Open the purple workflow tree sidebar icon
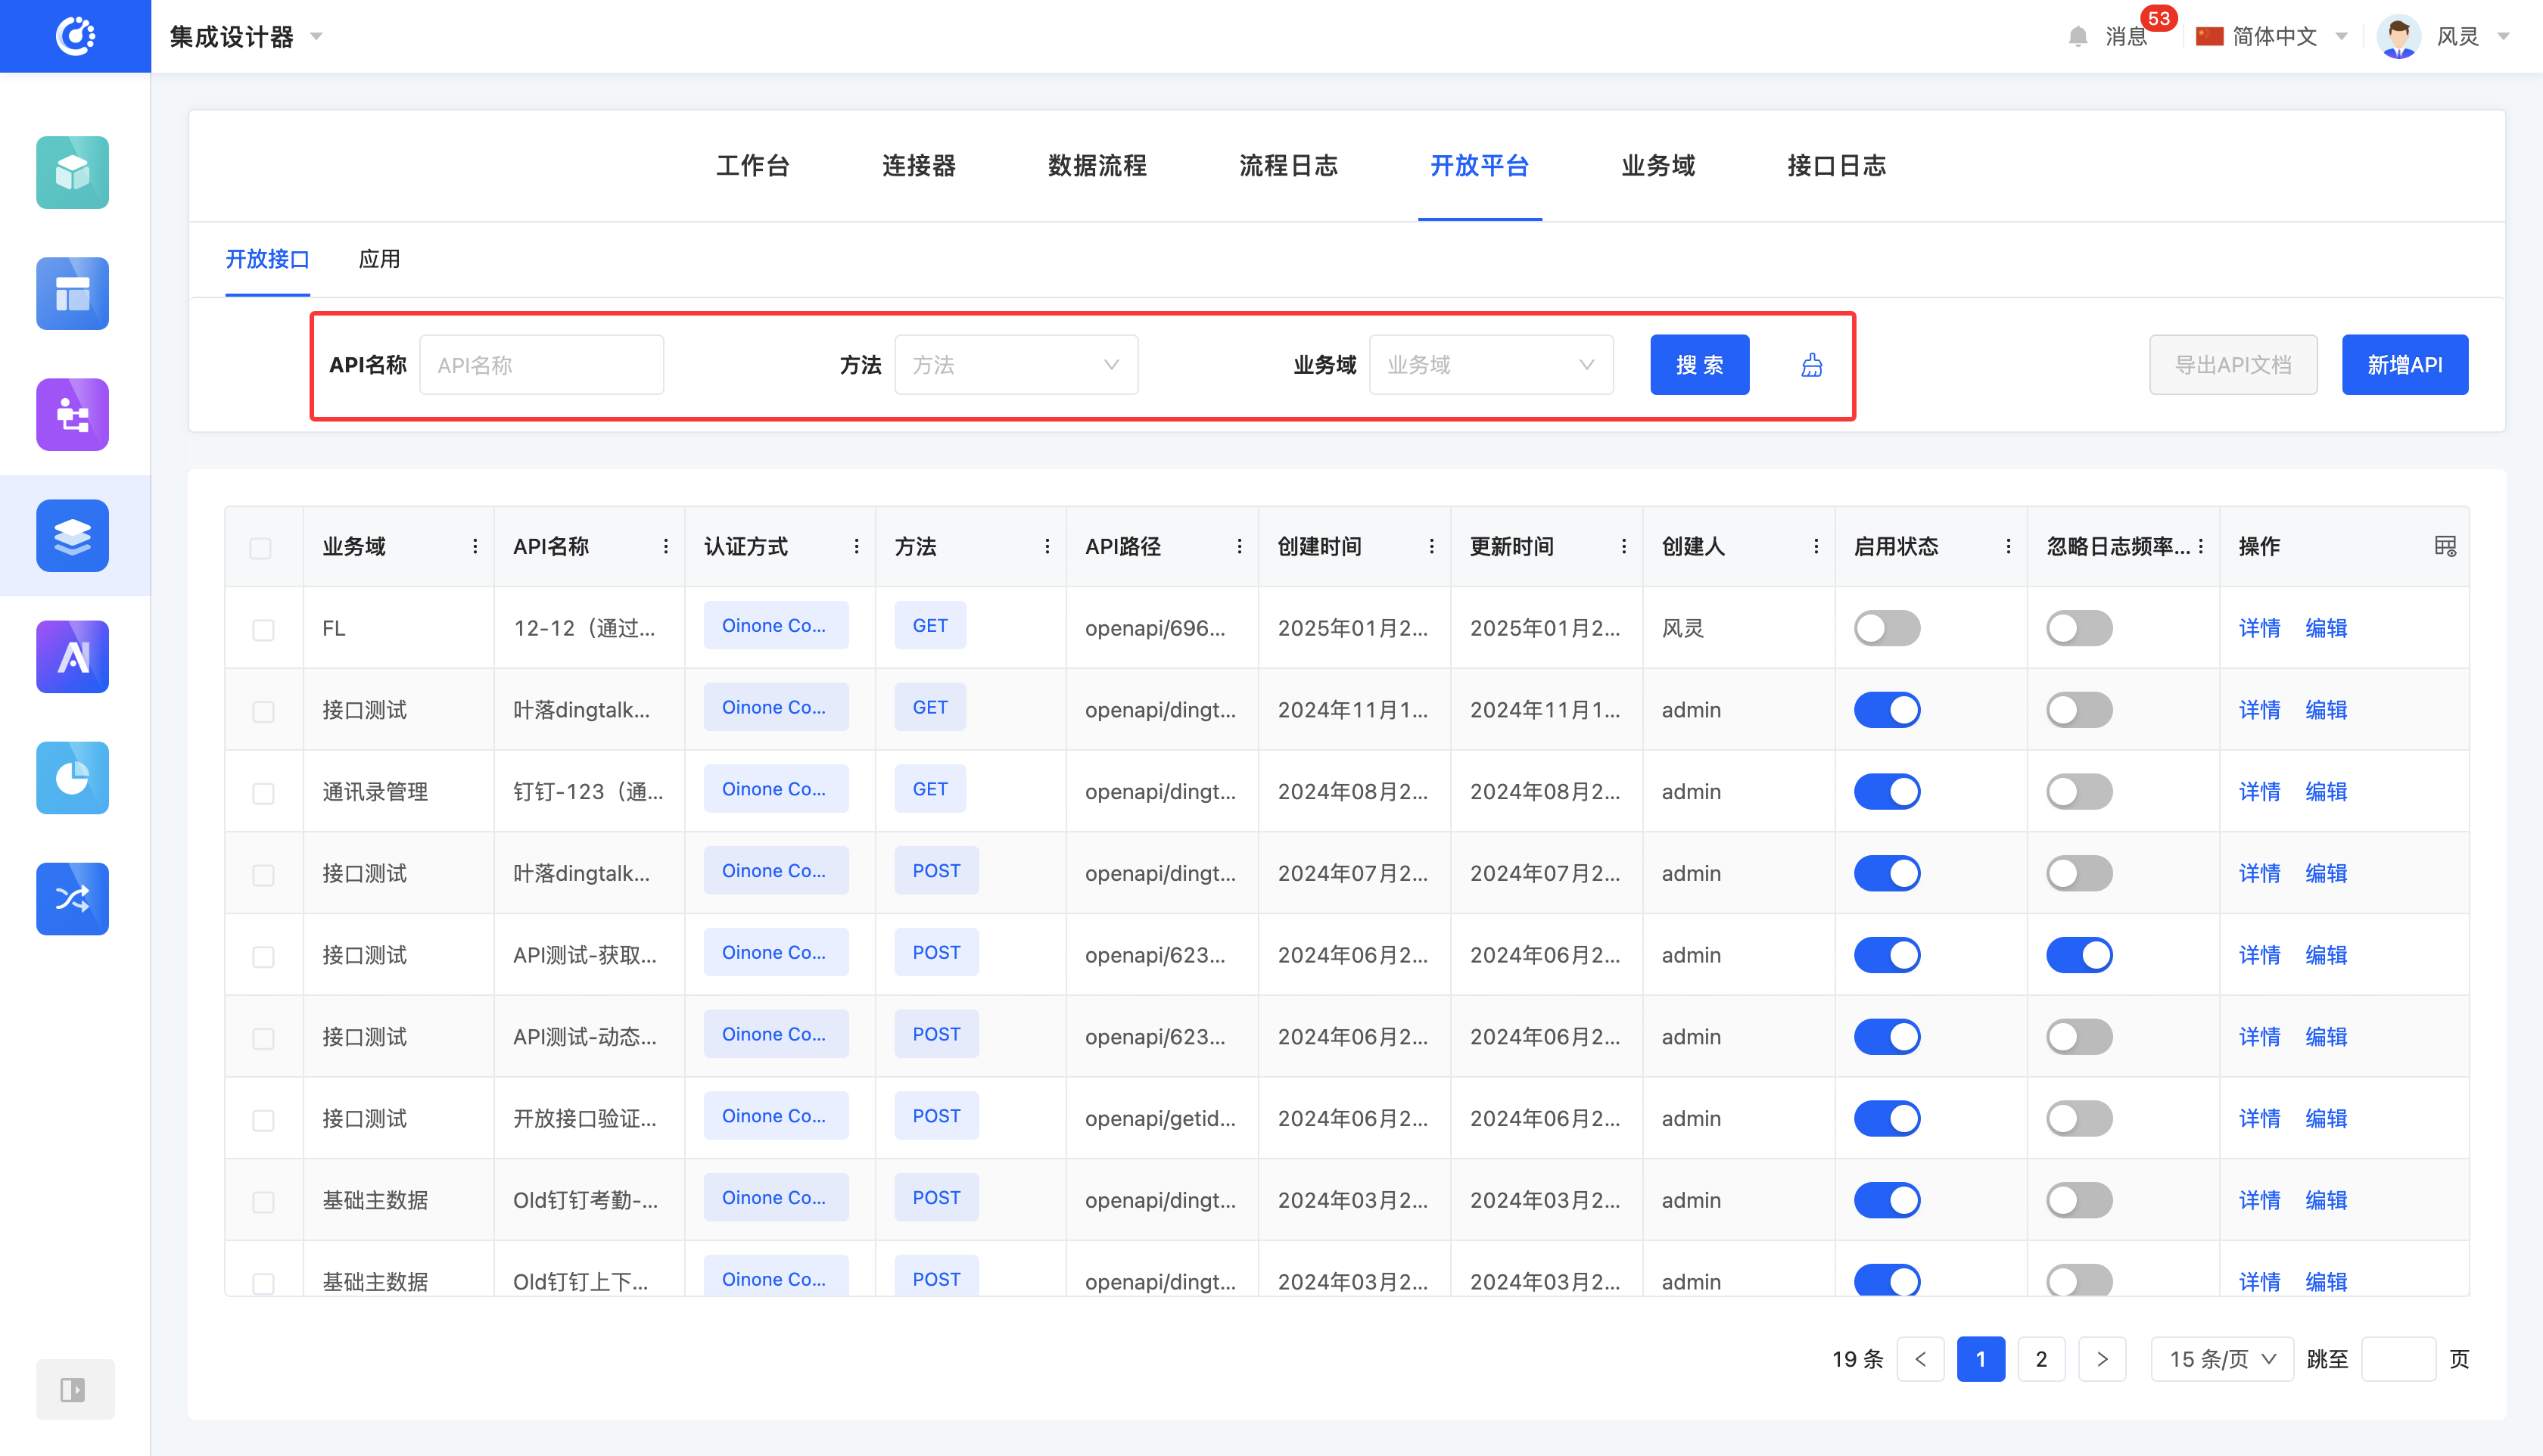 click(72, 415)
